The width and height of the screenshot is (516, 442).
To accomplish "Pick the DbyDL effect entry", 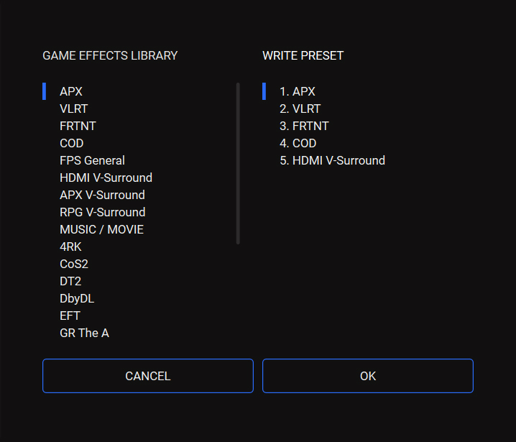I will 77,298.
